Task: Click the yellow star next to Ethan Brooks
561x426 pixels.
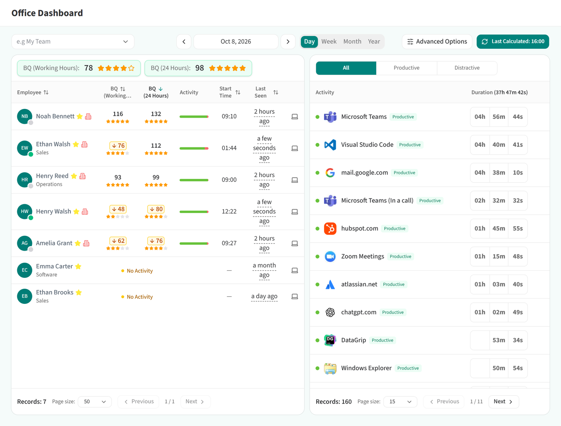Action: pos(79,293)
